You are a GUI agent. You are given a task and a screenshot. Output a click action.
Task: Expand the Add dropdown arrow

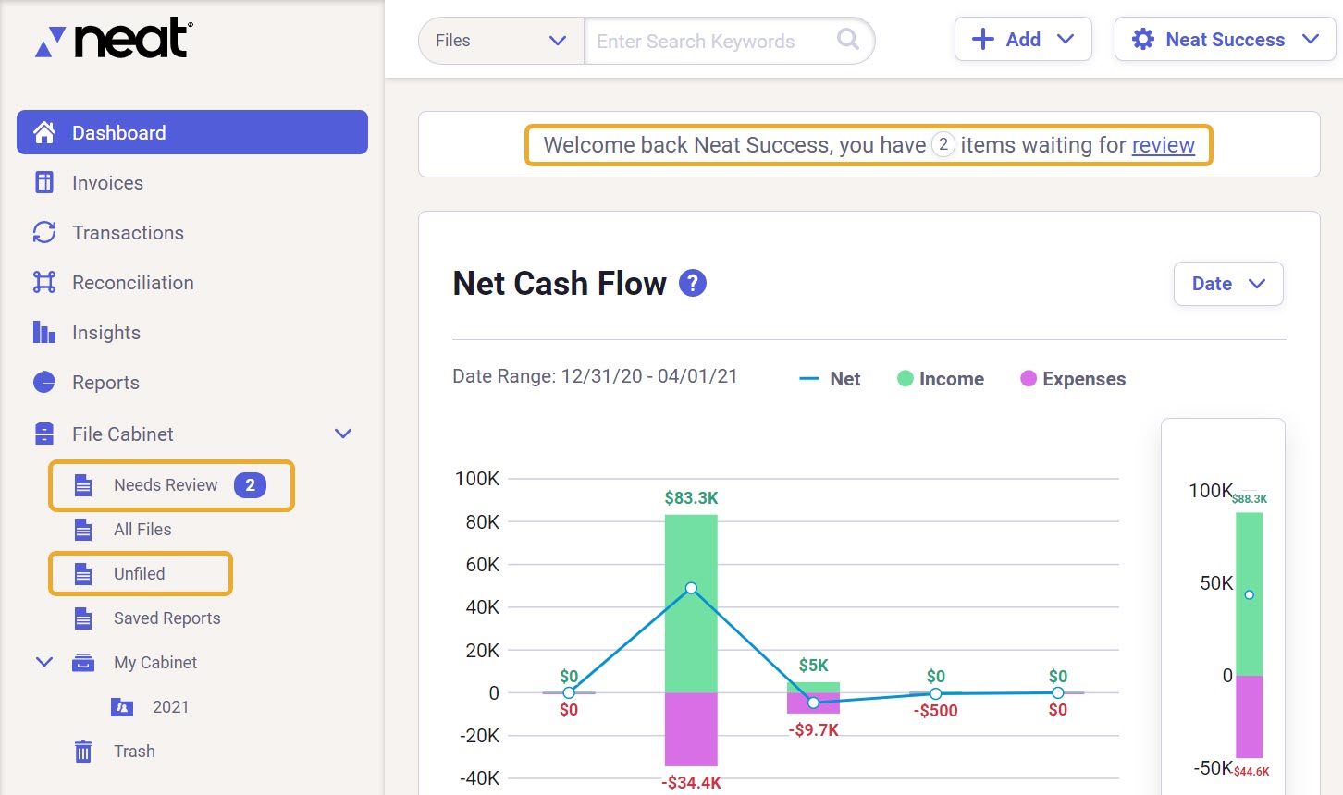[1066, 39]
